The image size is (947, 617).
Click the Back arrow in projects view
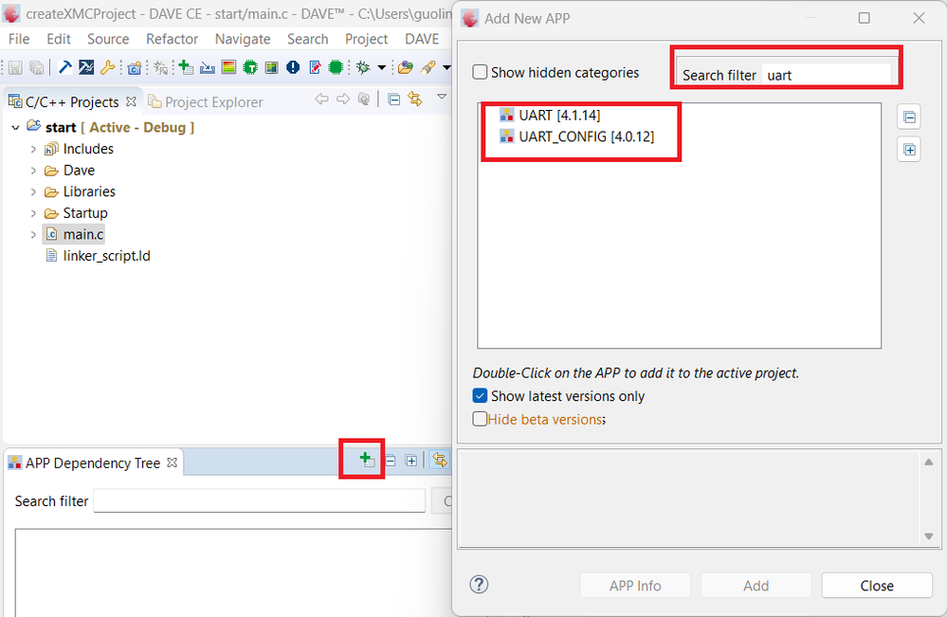322,99
